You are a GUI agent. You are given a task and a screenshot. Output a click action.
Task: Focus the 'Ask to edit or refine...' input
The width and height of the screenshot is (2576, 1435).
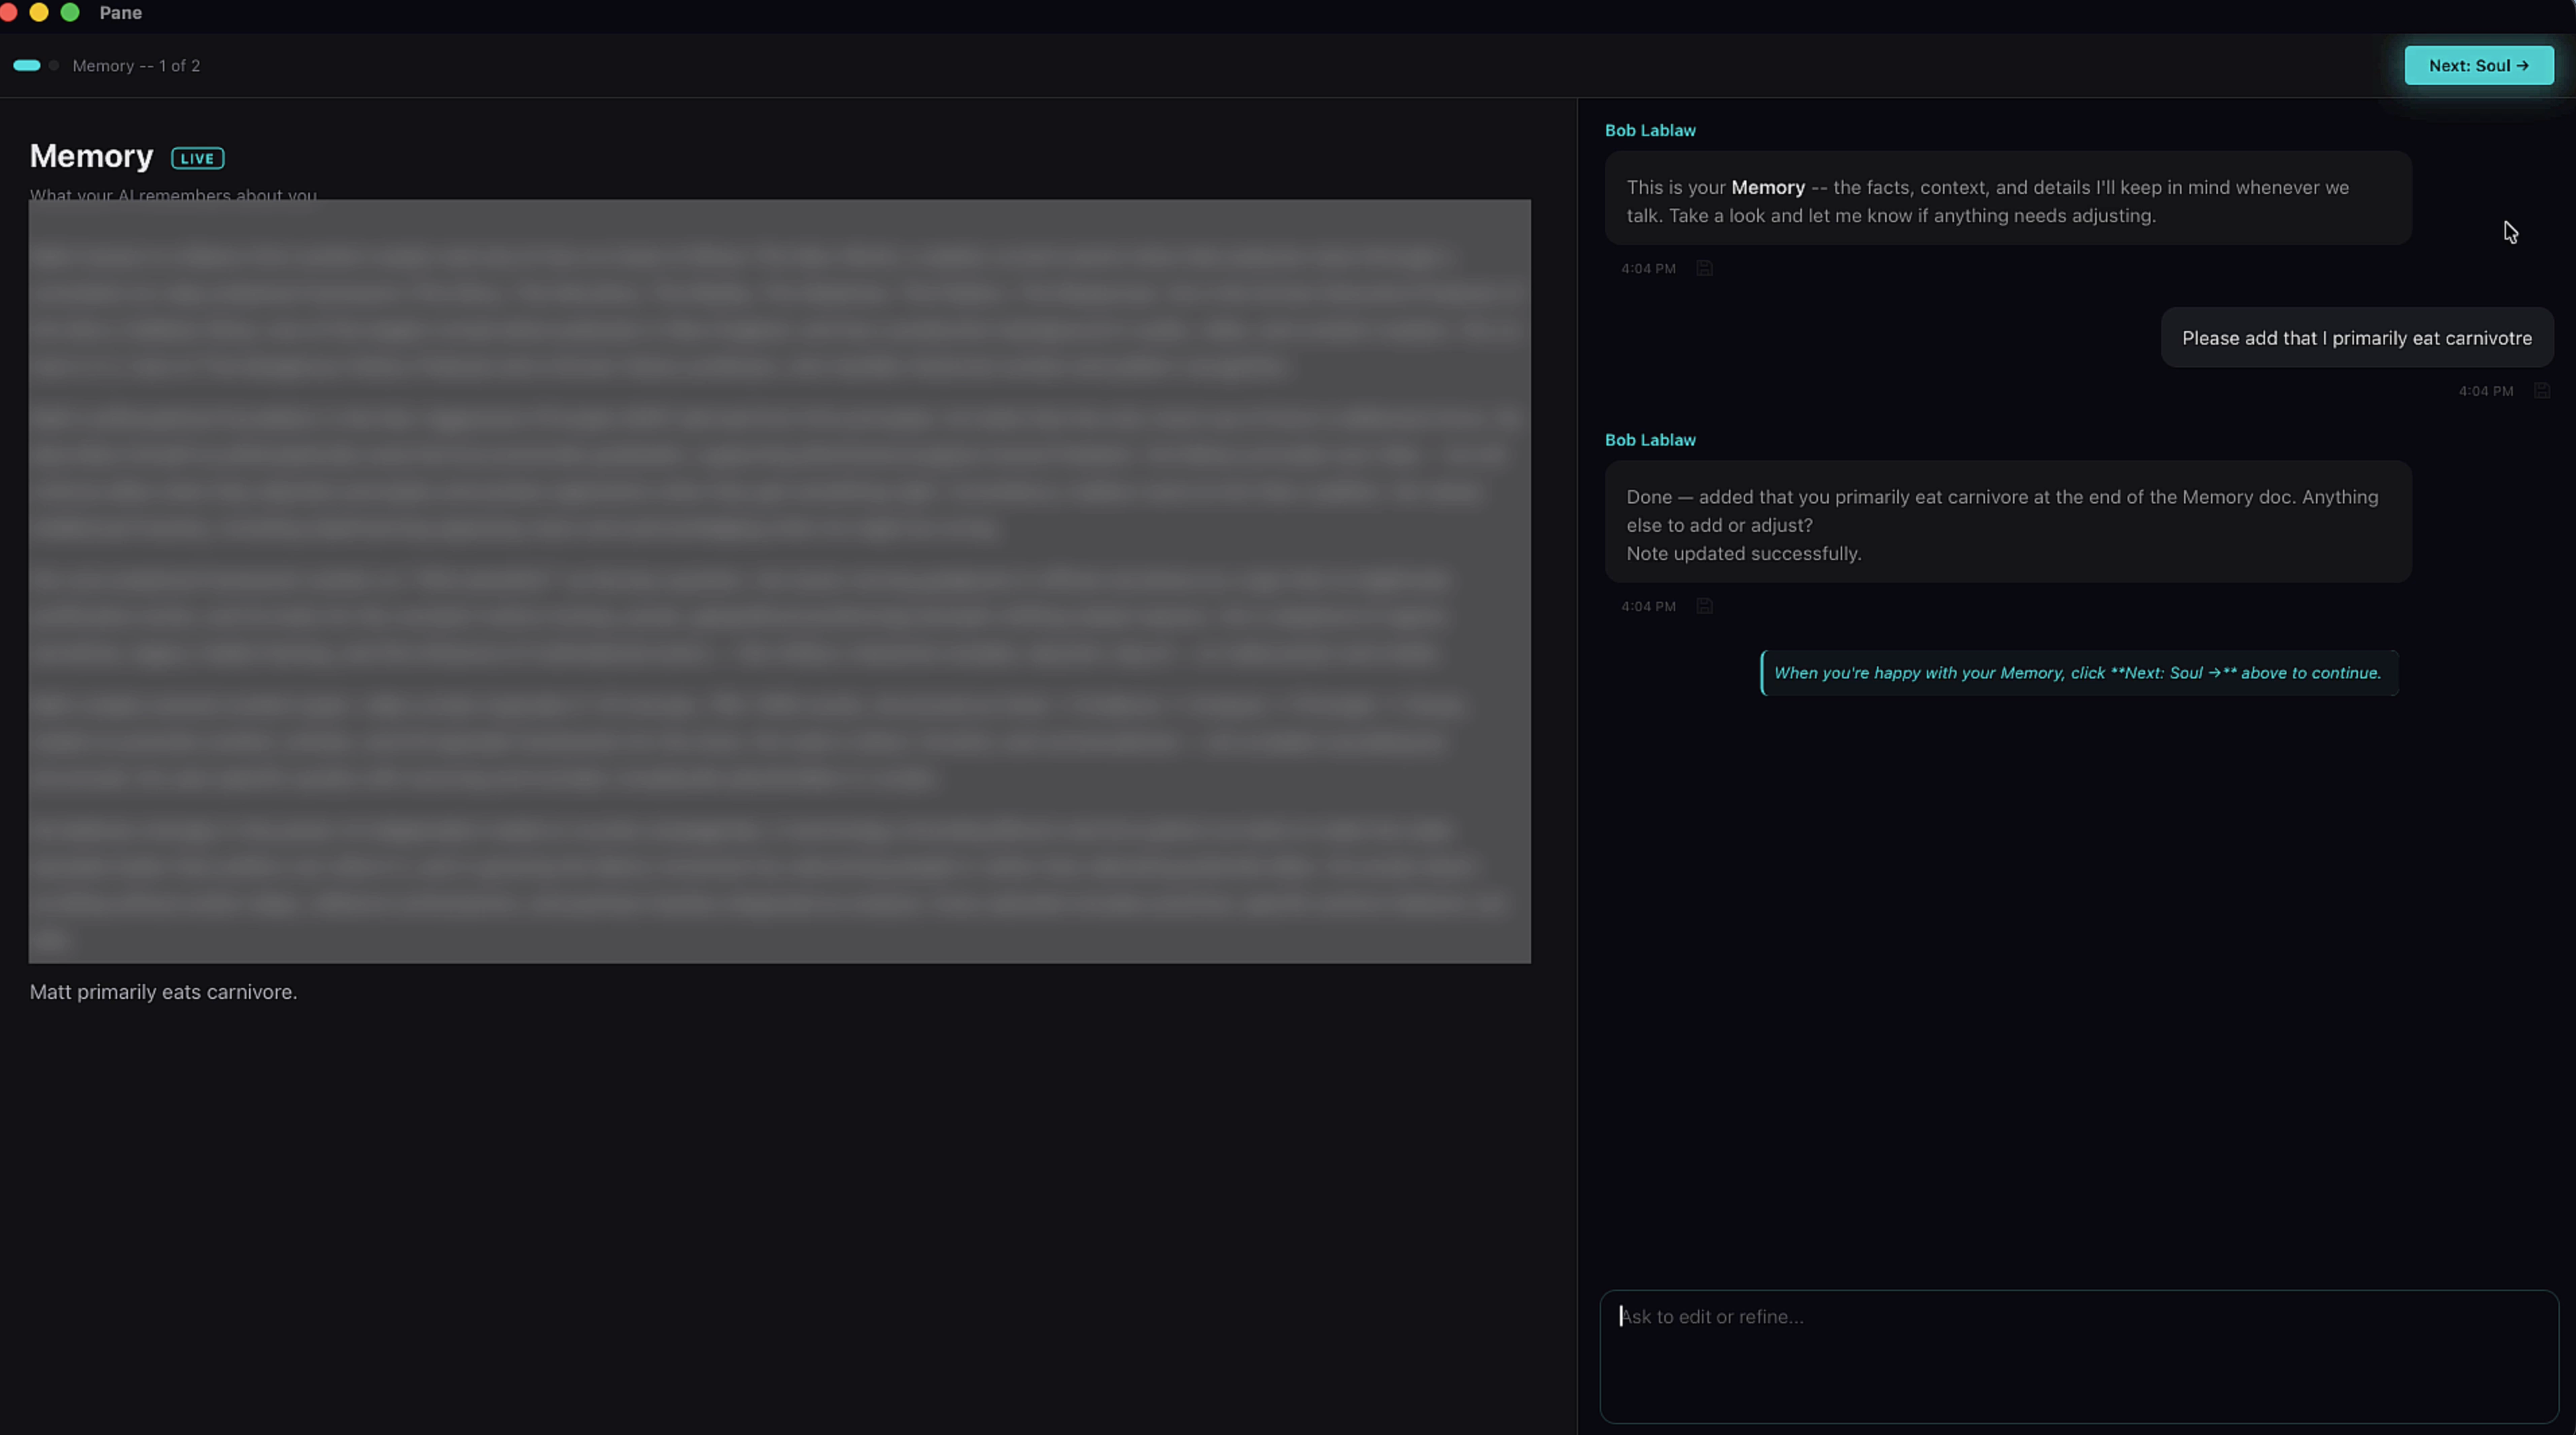coord(2079,1356)
